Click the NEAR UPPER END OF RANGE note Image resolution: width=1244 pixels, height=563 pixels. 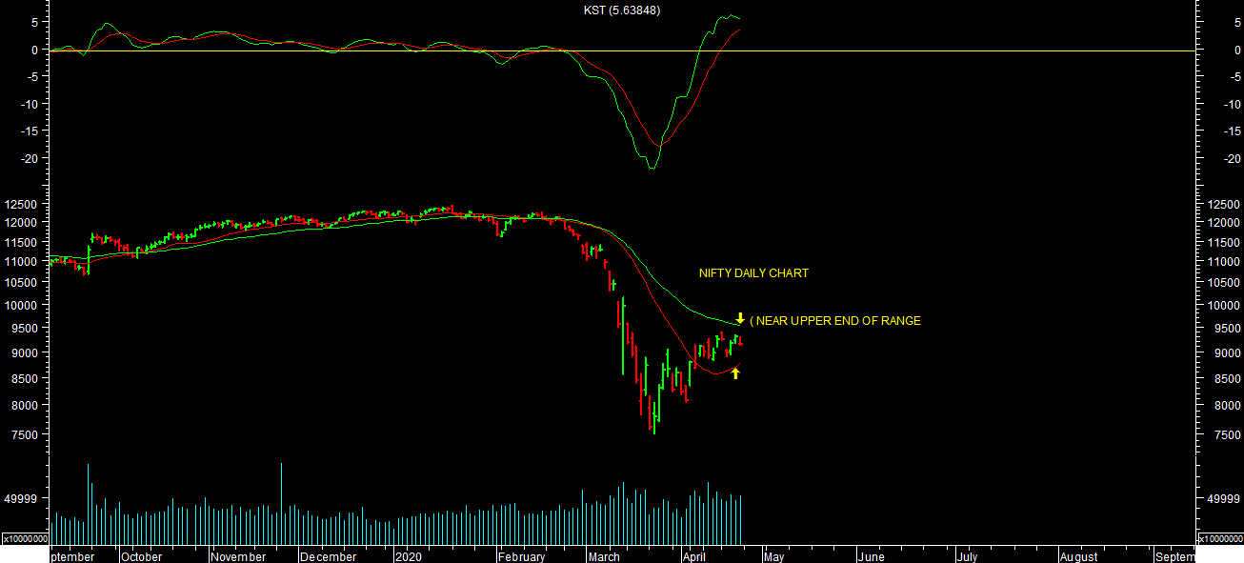(835, 321)
